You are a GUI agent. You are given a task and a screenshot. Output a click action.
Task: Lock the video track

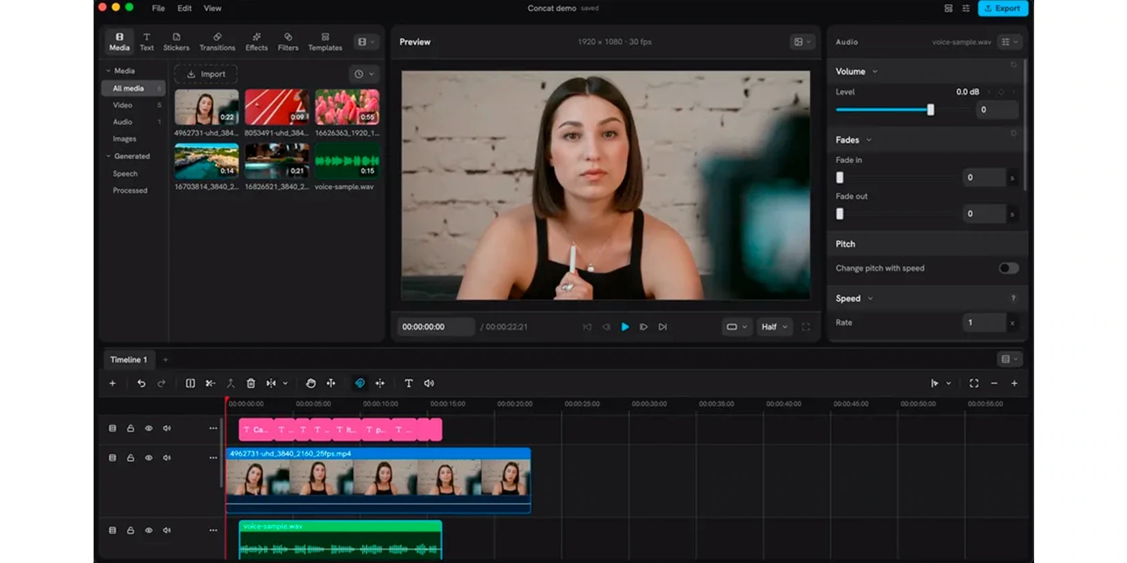tap(130, 458)
